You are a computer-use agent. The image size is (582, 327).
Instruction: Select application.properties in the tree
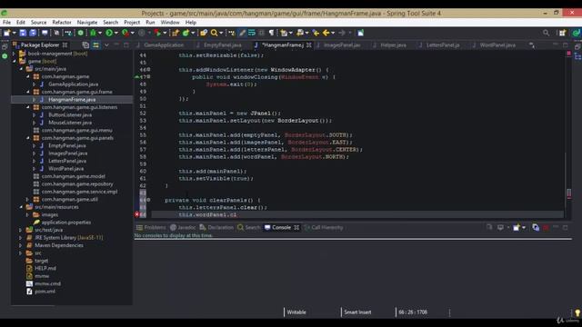[66, 222]
